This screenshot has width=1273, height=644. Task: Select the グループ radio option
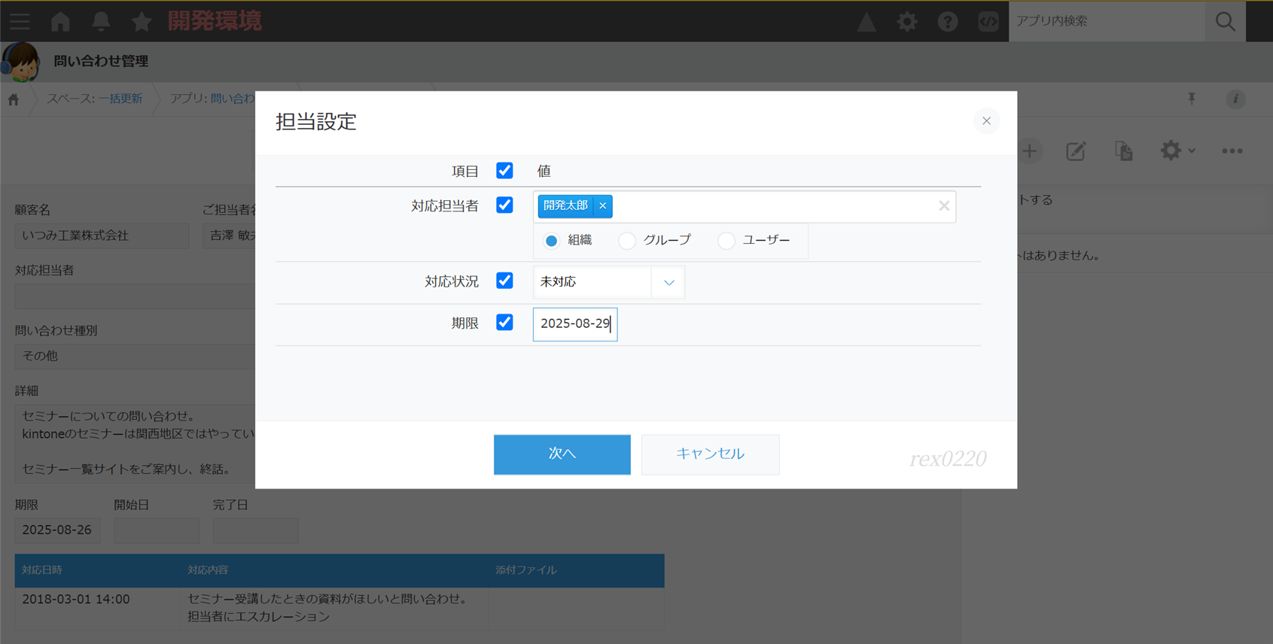pyautogui.click(x=627, y=241)
